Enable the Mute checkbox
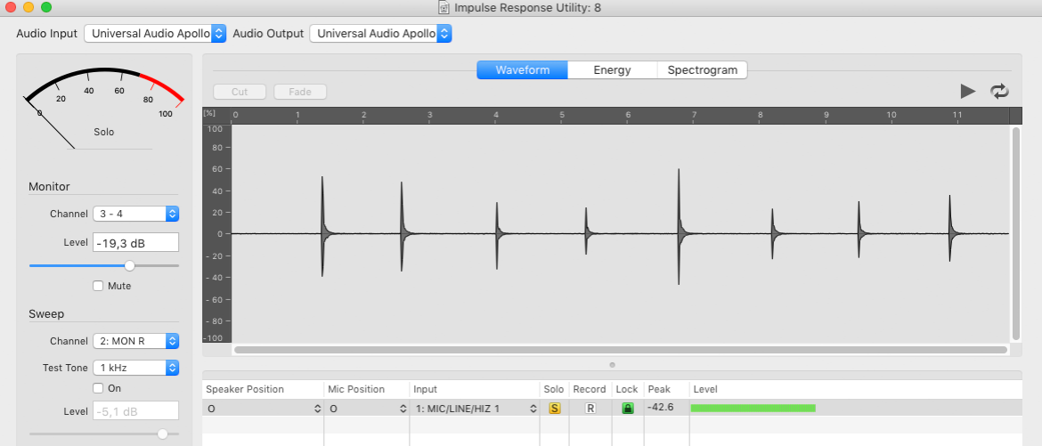The image size is (1042, 446). (98, 286)
